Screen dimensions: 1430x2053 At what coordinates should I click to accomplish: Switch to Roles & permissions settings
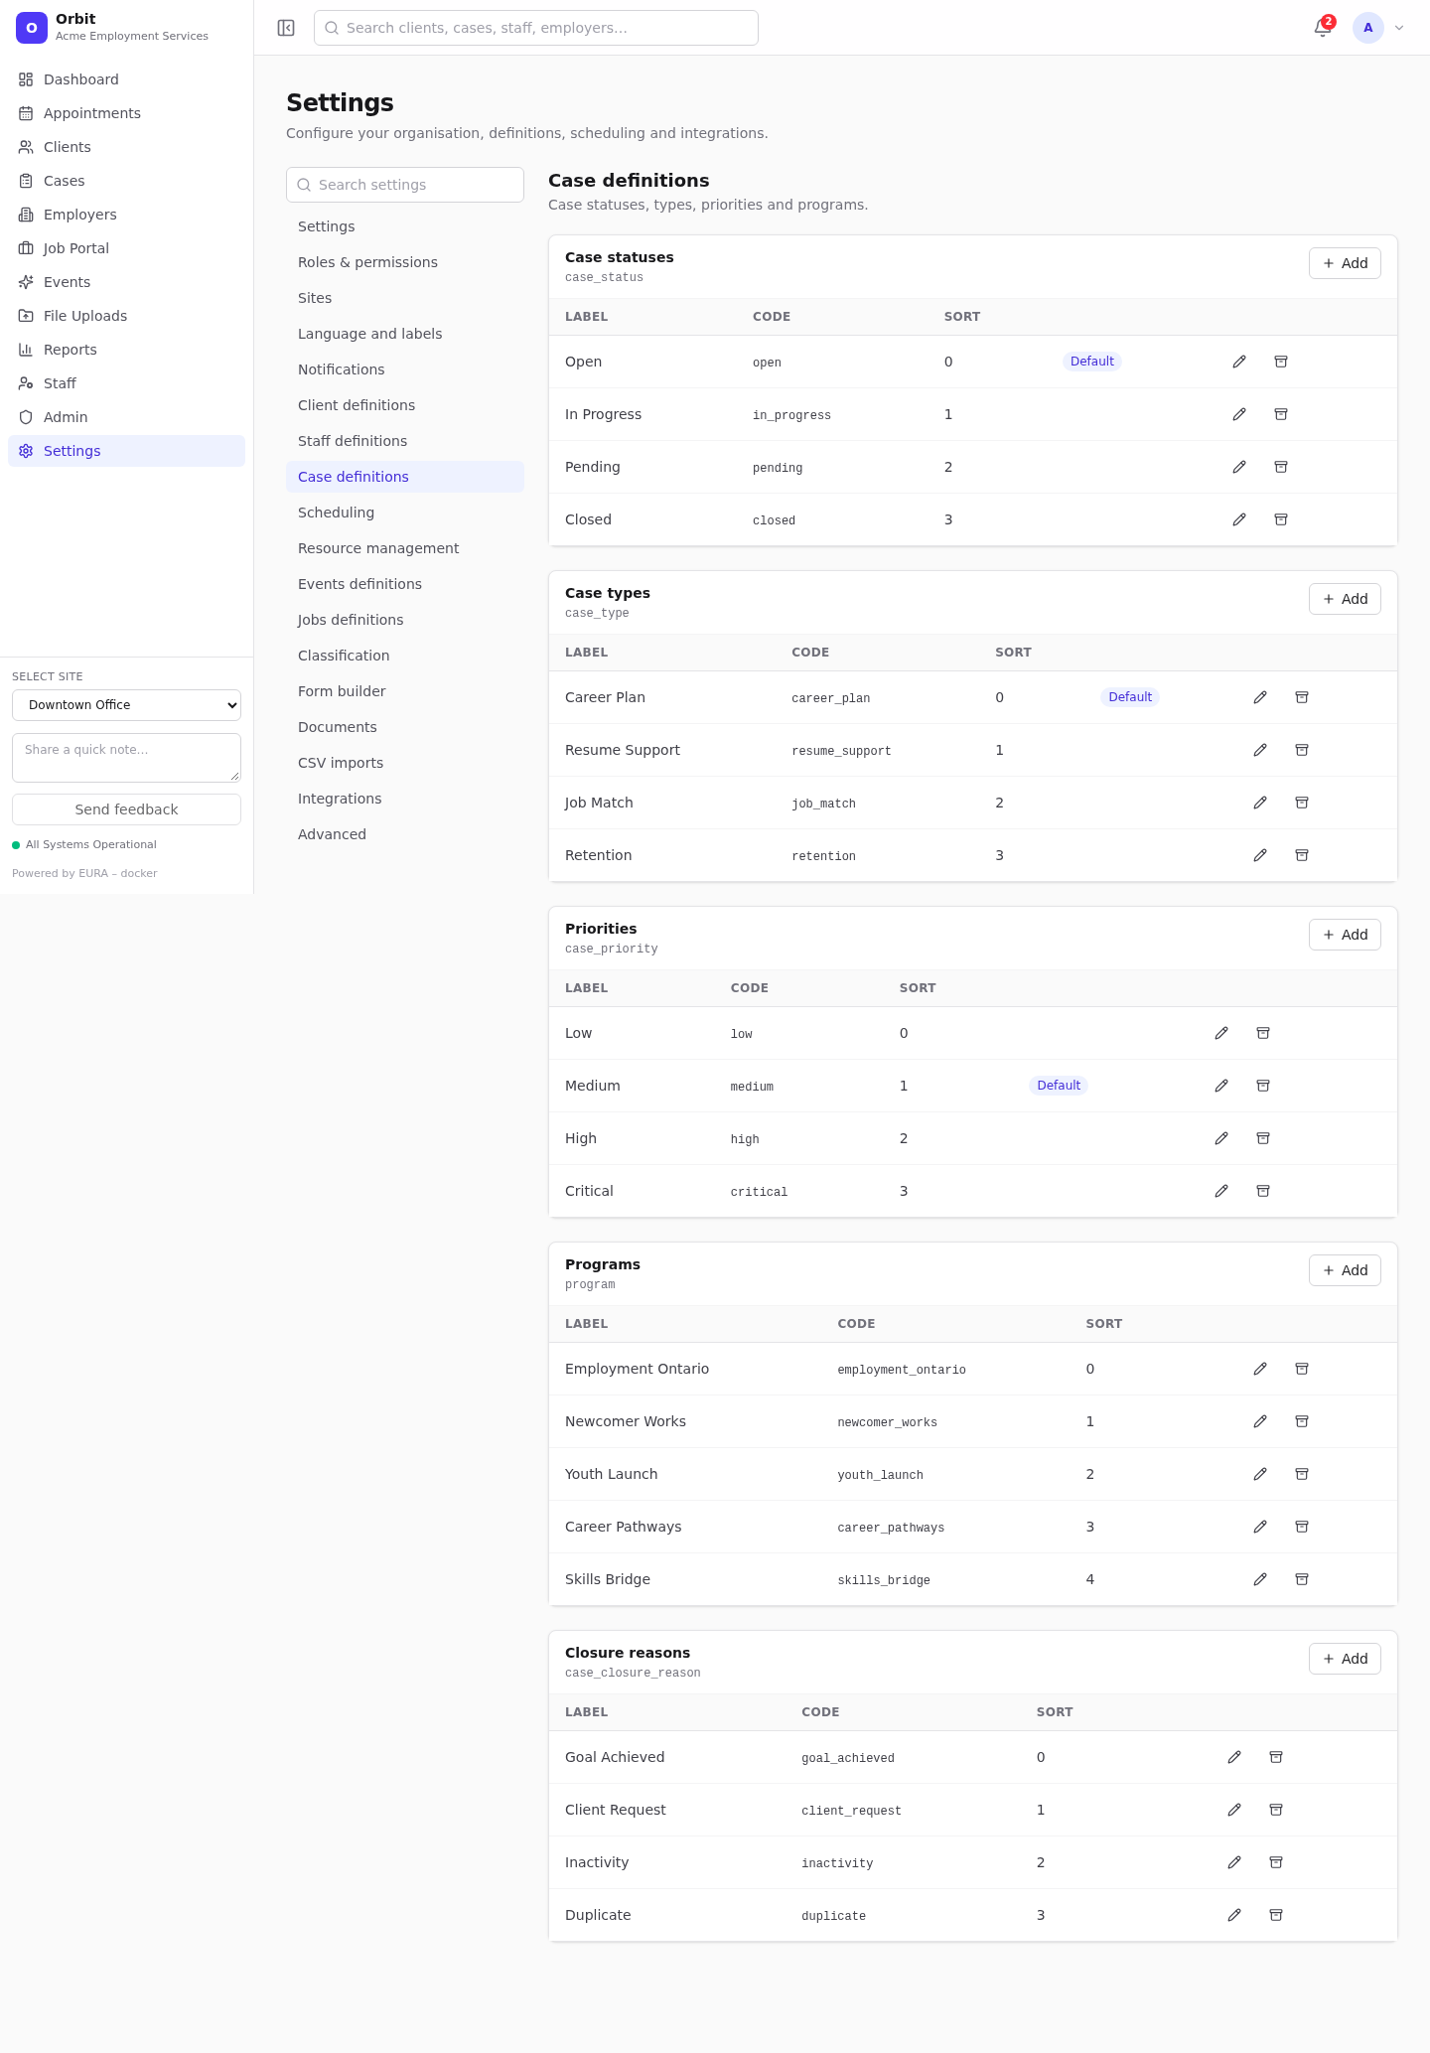tap(405, 262)
